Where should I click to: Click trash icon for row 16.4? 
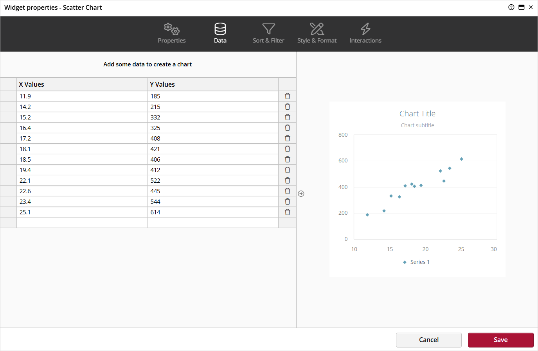(288, 128)
